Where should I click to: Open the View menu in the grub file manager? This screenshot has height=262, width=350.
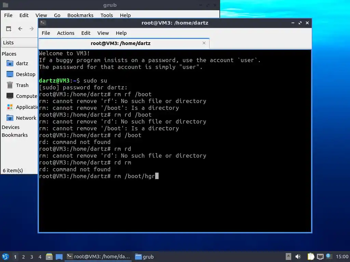tap(41, 15)
